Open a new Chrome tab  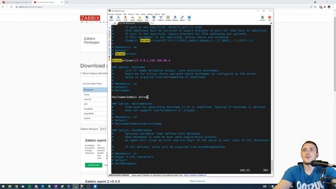pos(67,2)
